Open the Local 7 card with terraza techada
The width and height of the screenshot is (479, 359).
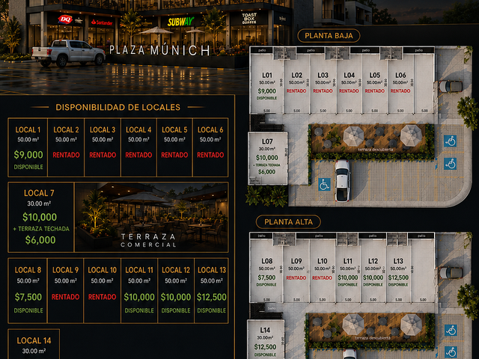(41, 217)
